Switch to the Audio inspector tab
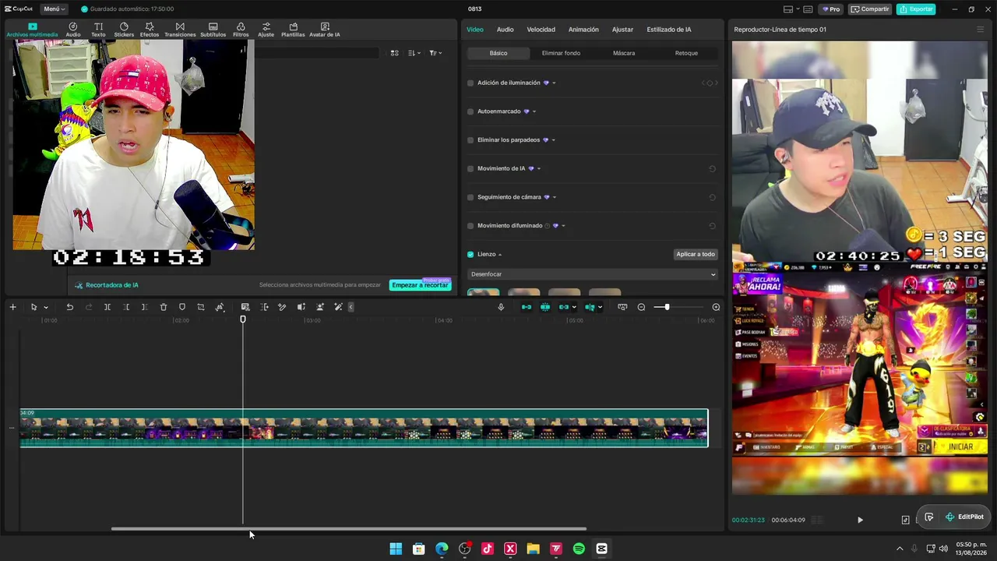997x561 pixels. click(505, 30)
